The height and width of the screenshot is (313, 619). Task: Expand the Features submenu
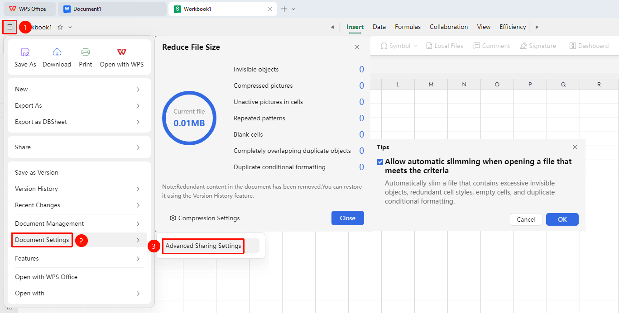point(79,258)
